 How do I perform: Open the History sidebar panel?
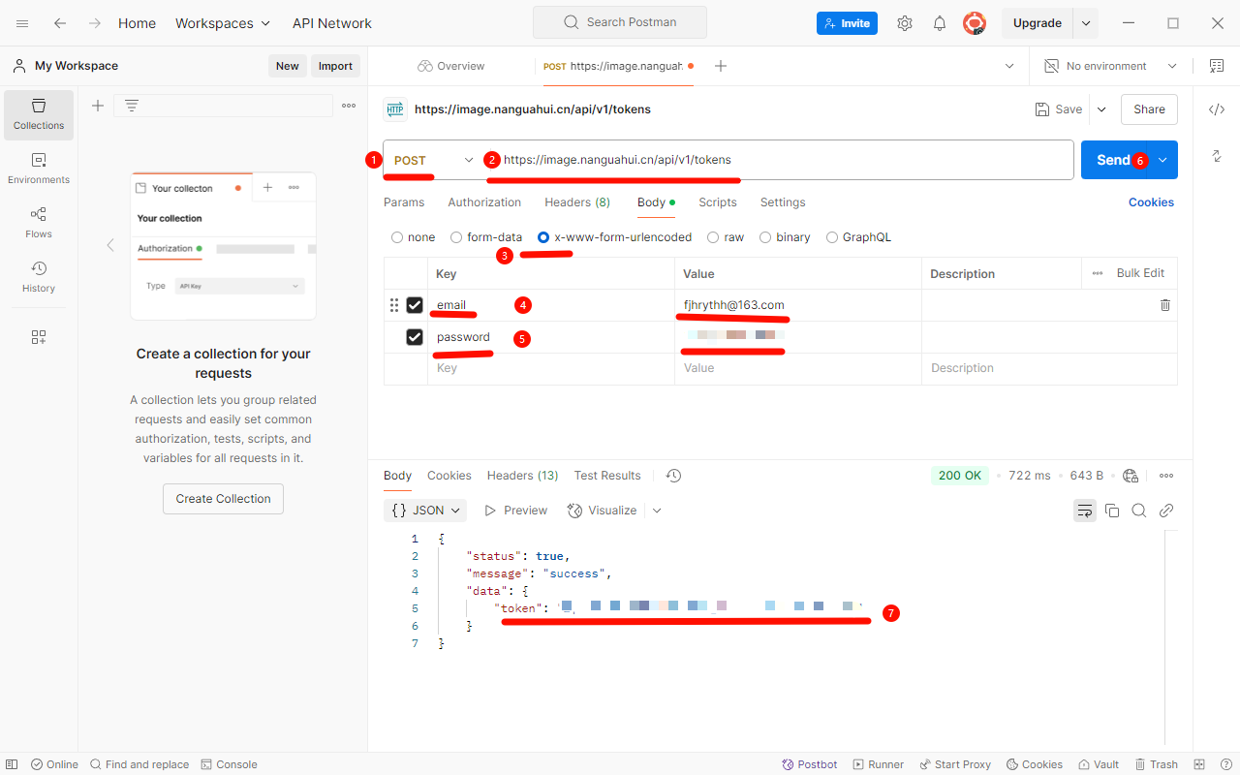tap(39, 276)
